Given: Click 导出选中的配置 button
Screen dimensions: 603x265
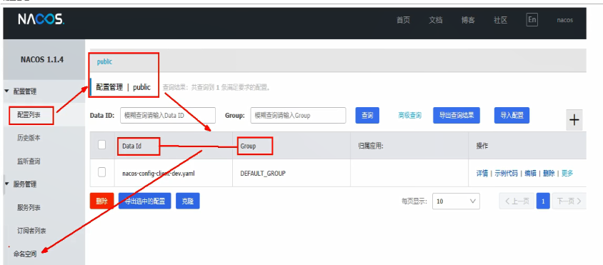Looking at the screenshot, I should pos(144,201).
